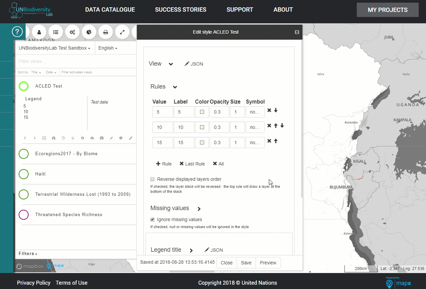Click the paintbrush style icon under ACLED Test
This screenshot has height=289, width=426.
point(131,138)
